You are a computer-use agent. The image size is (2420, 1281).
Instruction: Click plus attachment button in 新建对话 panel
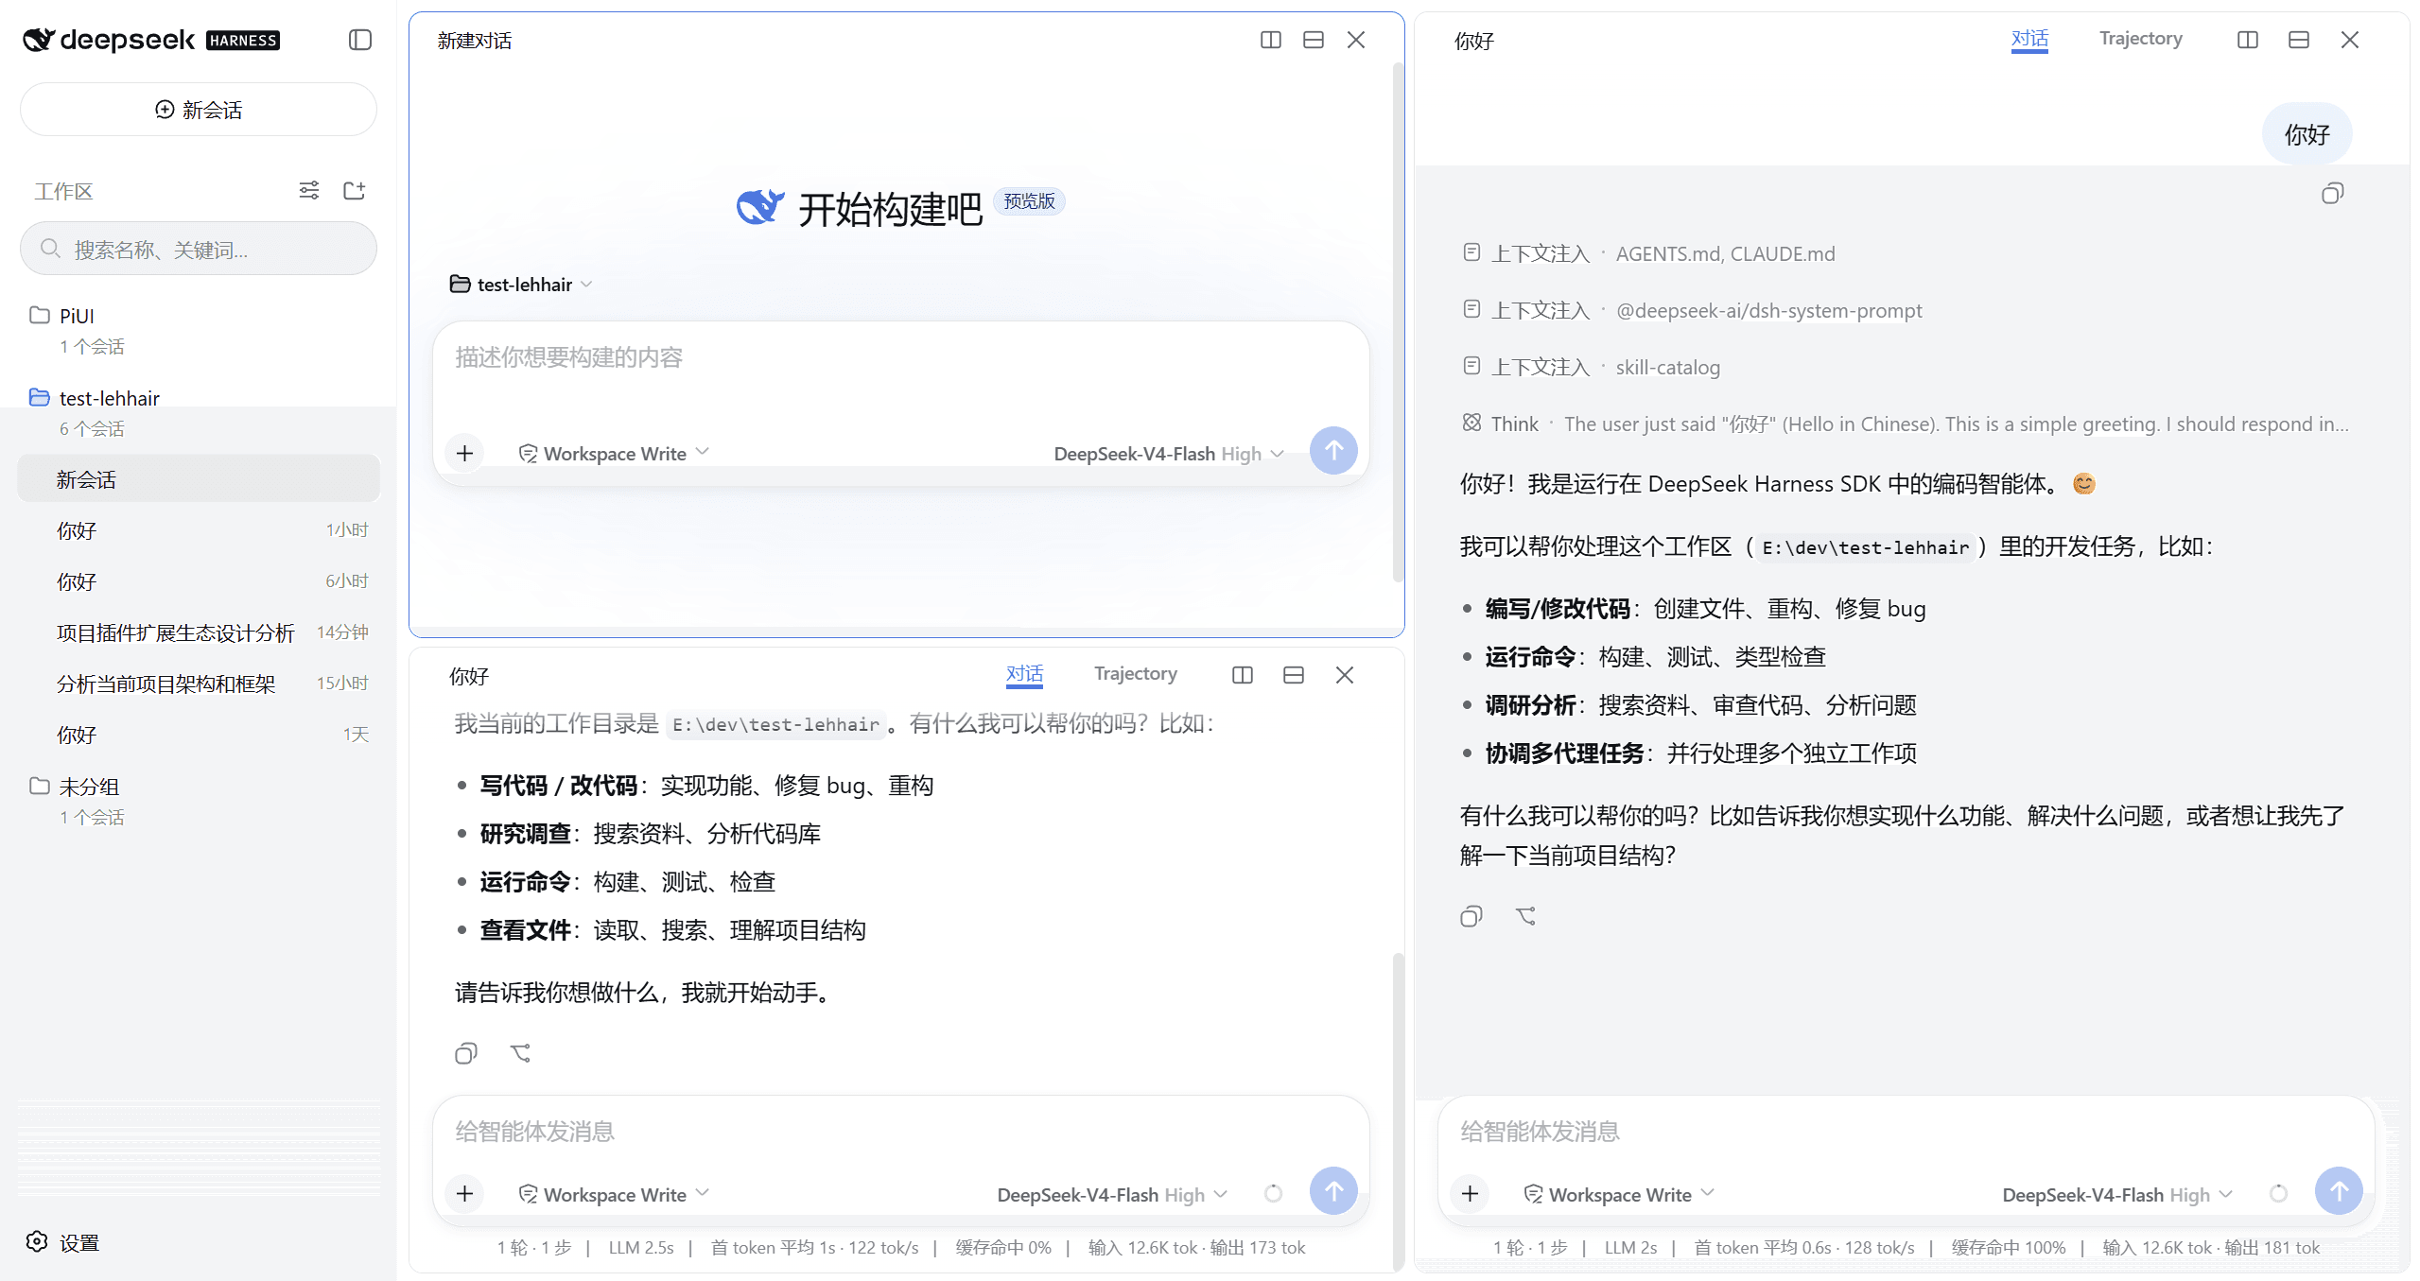coord(464,453)
